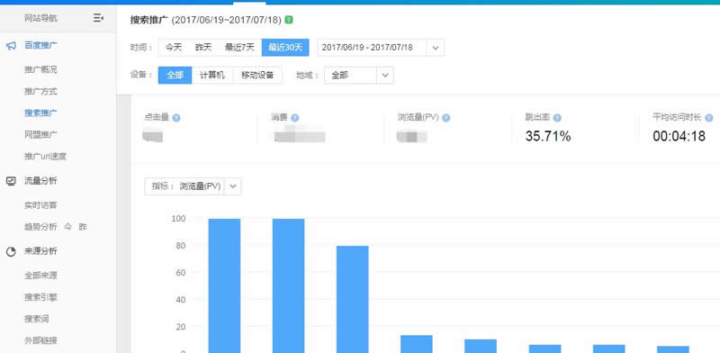Open help icon beside 浏览量(PV)

coord(445,118)
